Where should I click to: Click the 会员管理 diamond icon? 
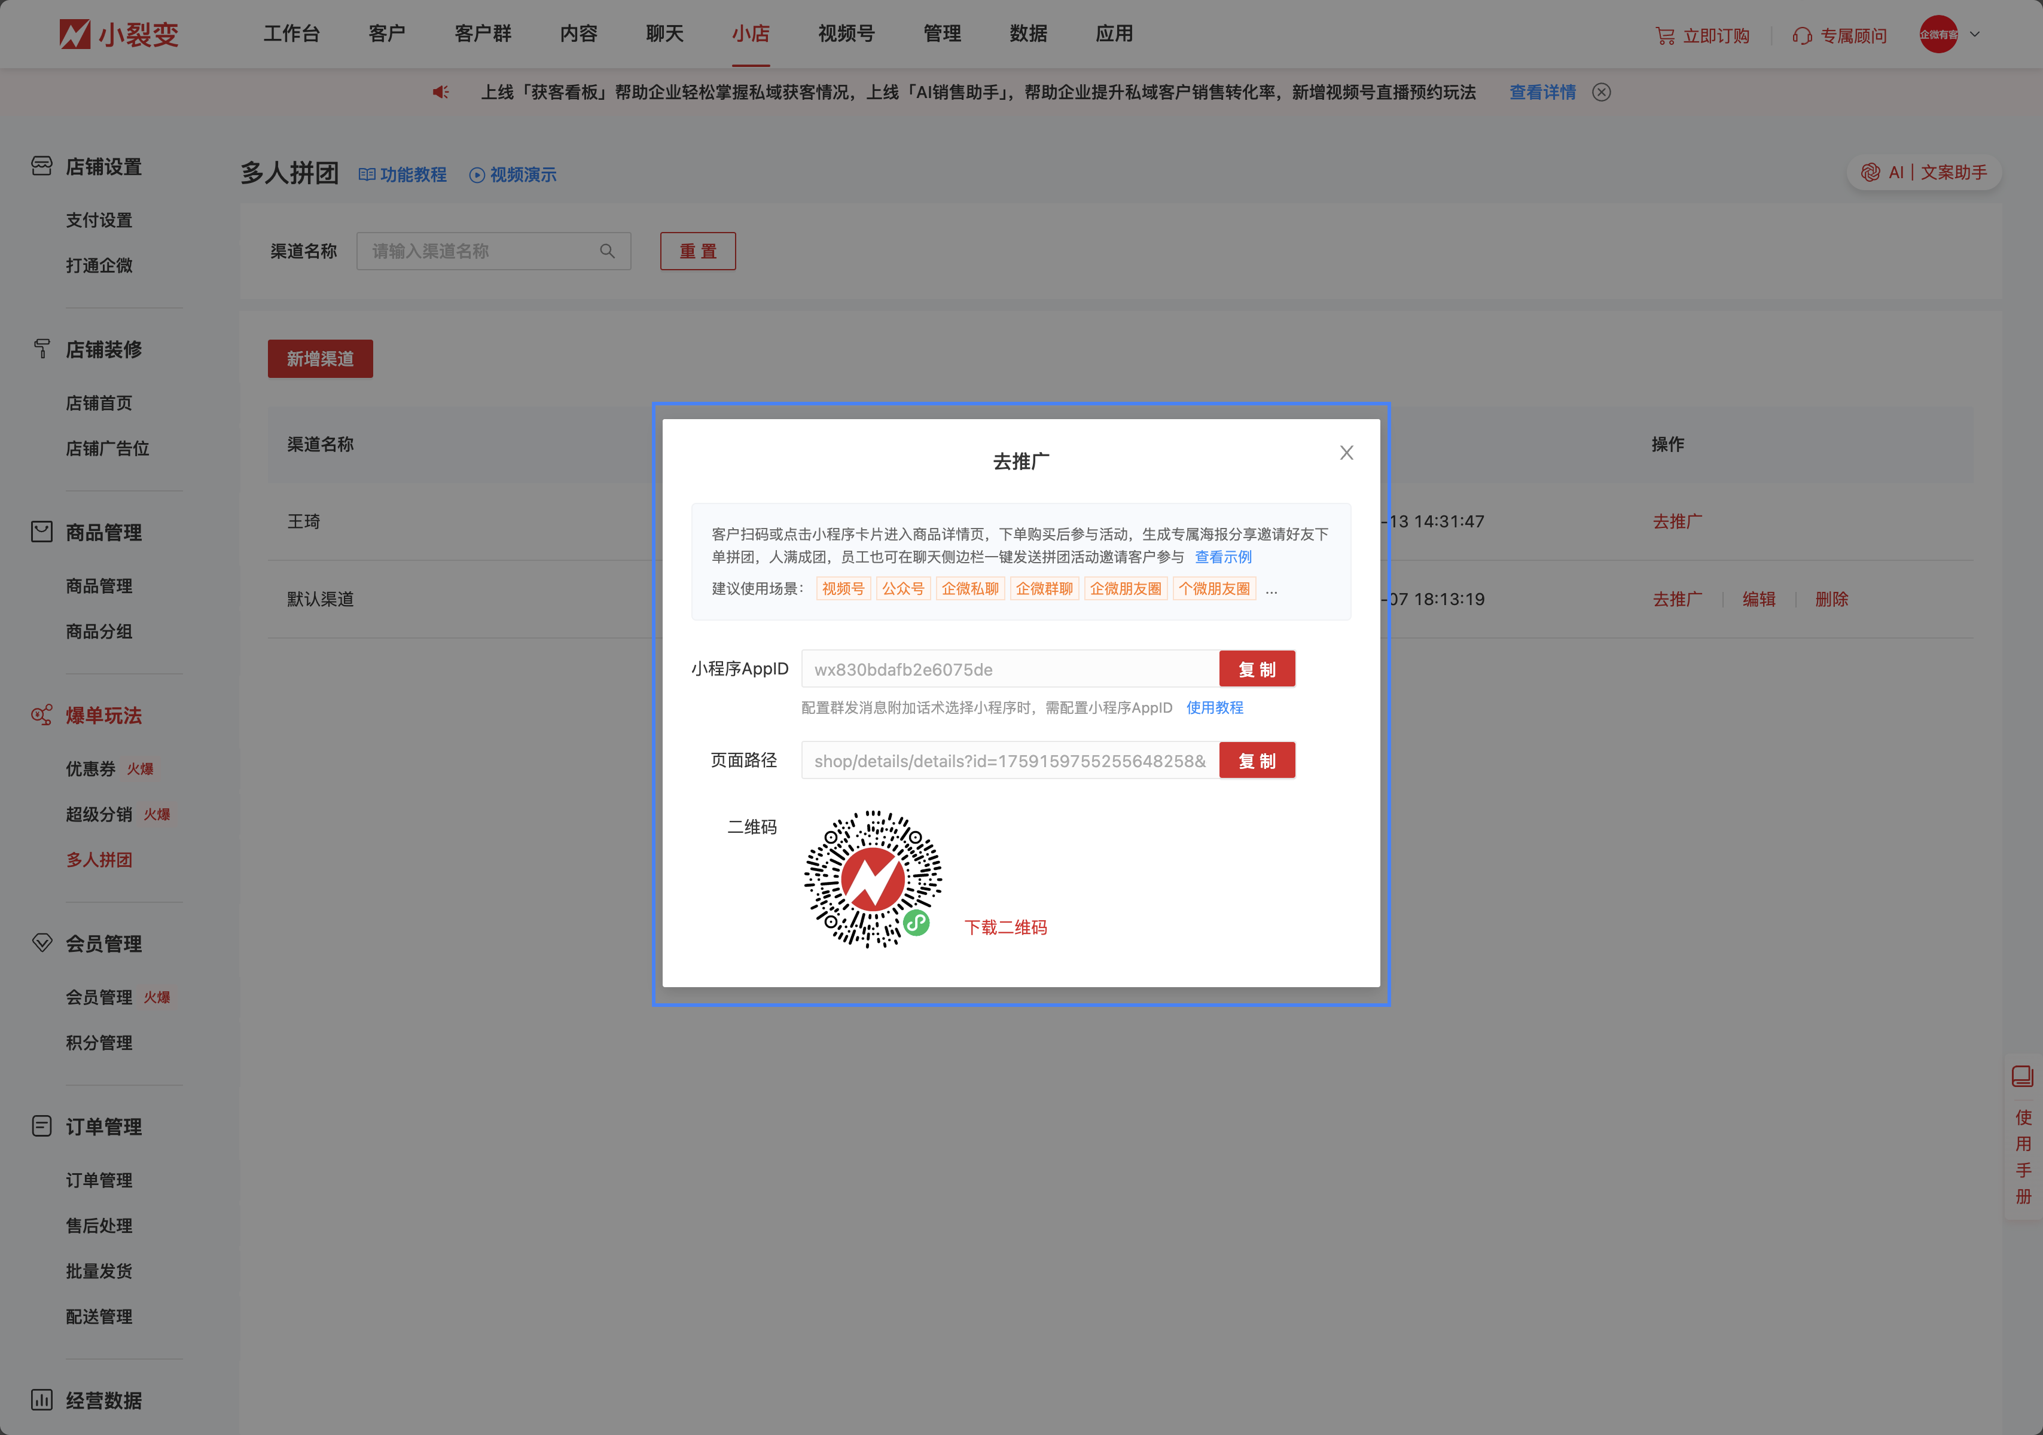click(41, 943)
